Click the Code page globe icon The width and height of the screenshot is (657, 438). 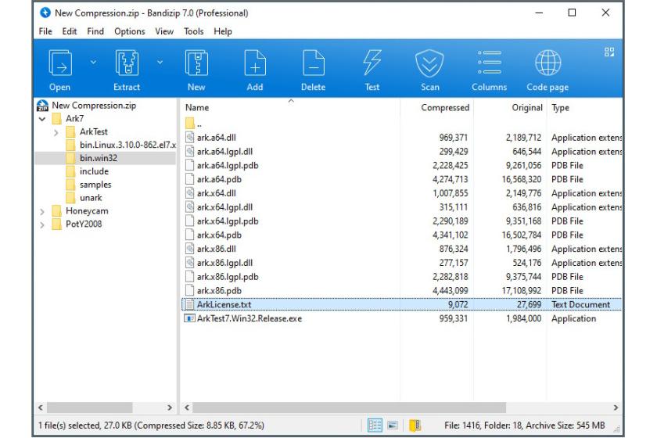(547, 63)
